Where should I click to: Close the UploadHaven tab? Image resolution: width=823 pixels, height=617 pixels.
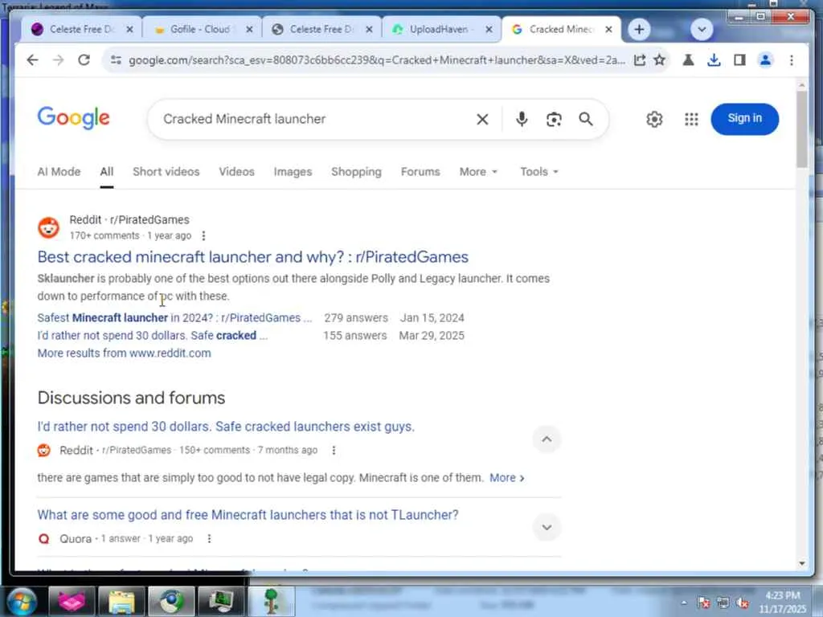point(489,30)
